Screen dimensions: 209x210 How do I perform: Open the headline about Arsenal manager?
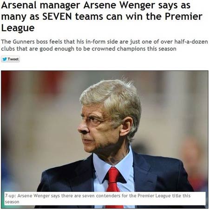pos(102,17)
